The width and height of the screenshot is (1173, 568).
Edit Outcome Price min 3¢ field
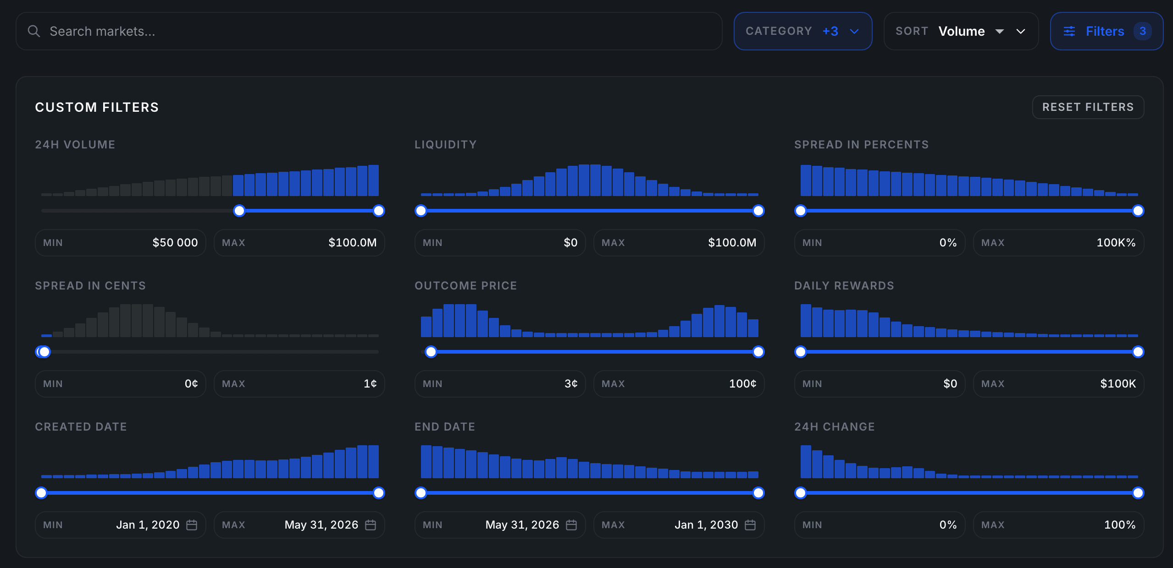tap(500, 384)
